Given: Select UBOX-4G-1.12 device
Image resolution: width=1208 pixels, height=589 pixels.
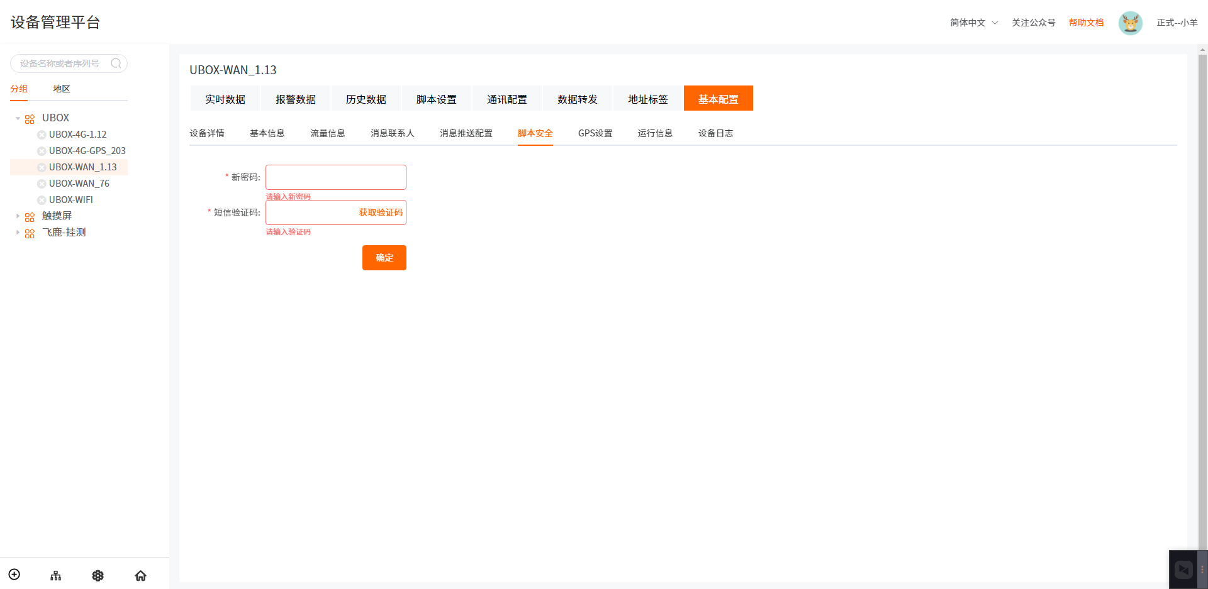Looking at the screenshot, I should pos(78,135).
